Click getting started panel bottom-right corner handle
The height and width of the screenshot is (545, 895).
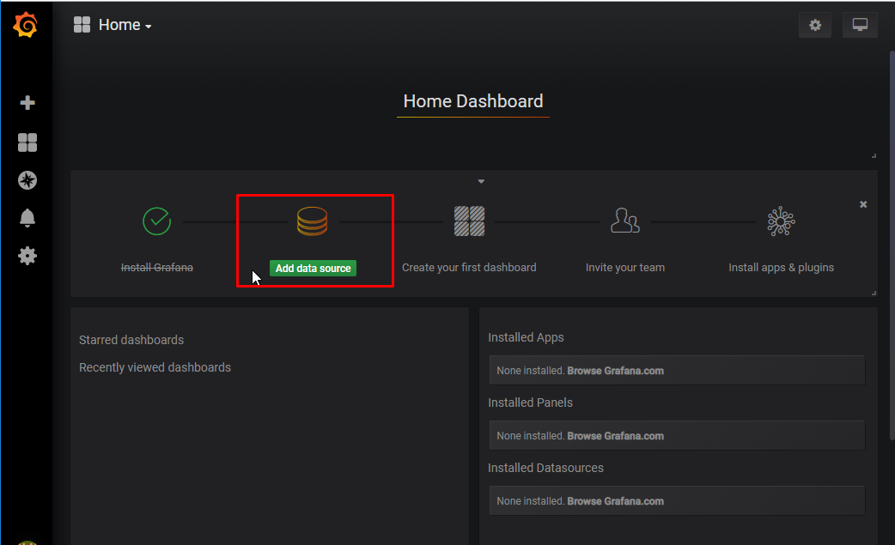pos(874,293)
